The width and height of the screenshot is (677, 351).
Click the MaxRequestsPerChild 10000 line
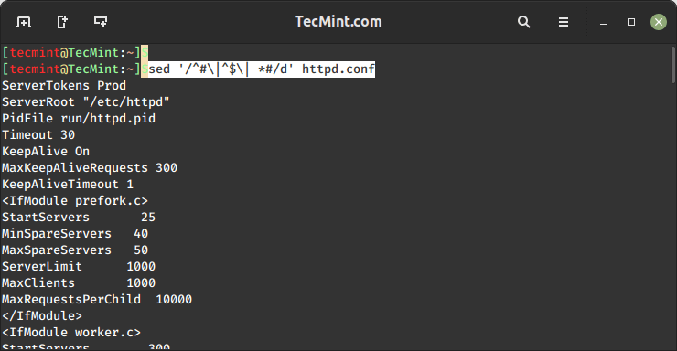pos(97,299)
